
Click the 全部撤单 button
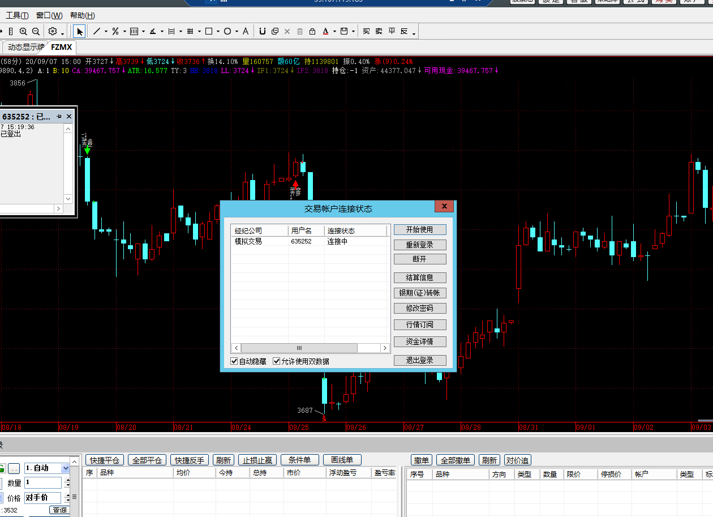456,460
